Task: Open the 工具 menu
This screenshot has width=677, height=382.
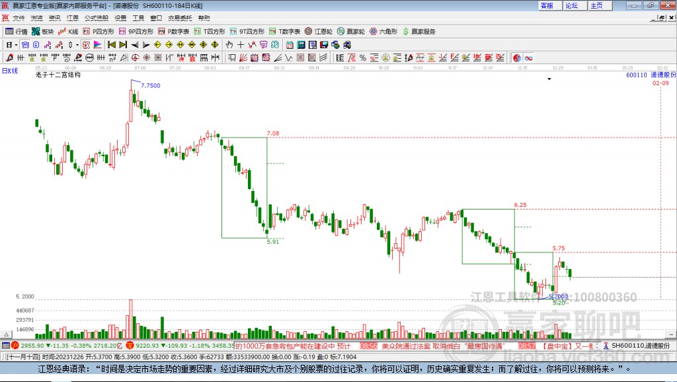Action: tap(138, 18)
